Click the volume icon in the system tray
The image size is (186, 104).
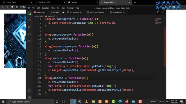coord(163,101)
